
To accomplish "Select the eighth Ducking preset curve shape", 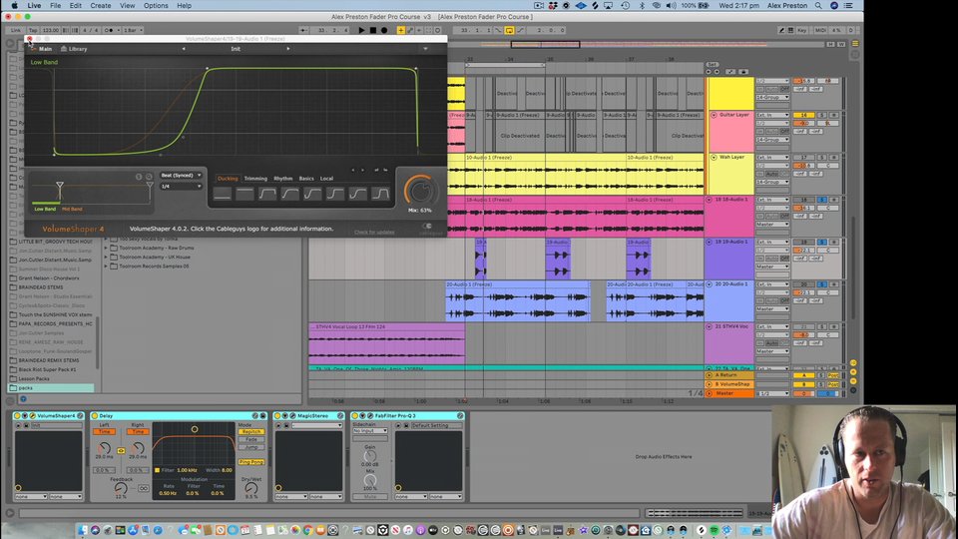I will coord(380,195).
